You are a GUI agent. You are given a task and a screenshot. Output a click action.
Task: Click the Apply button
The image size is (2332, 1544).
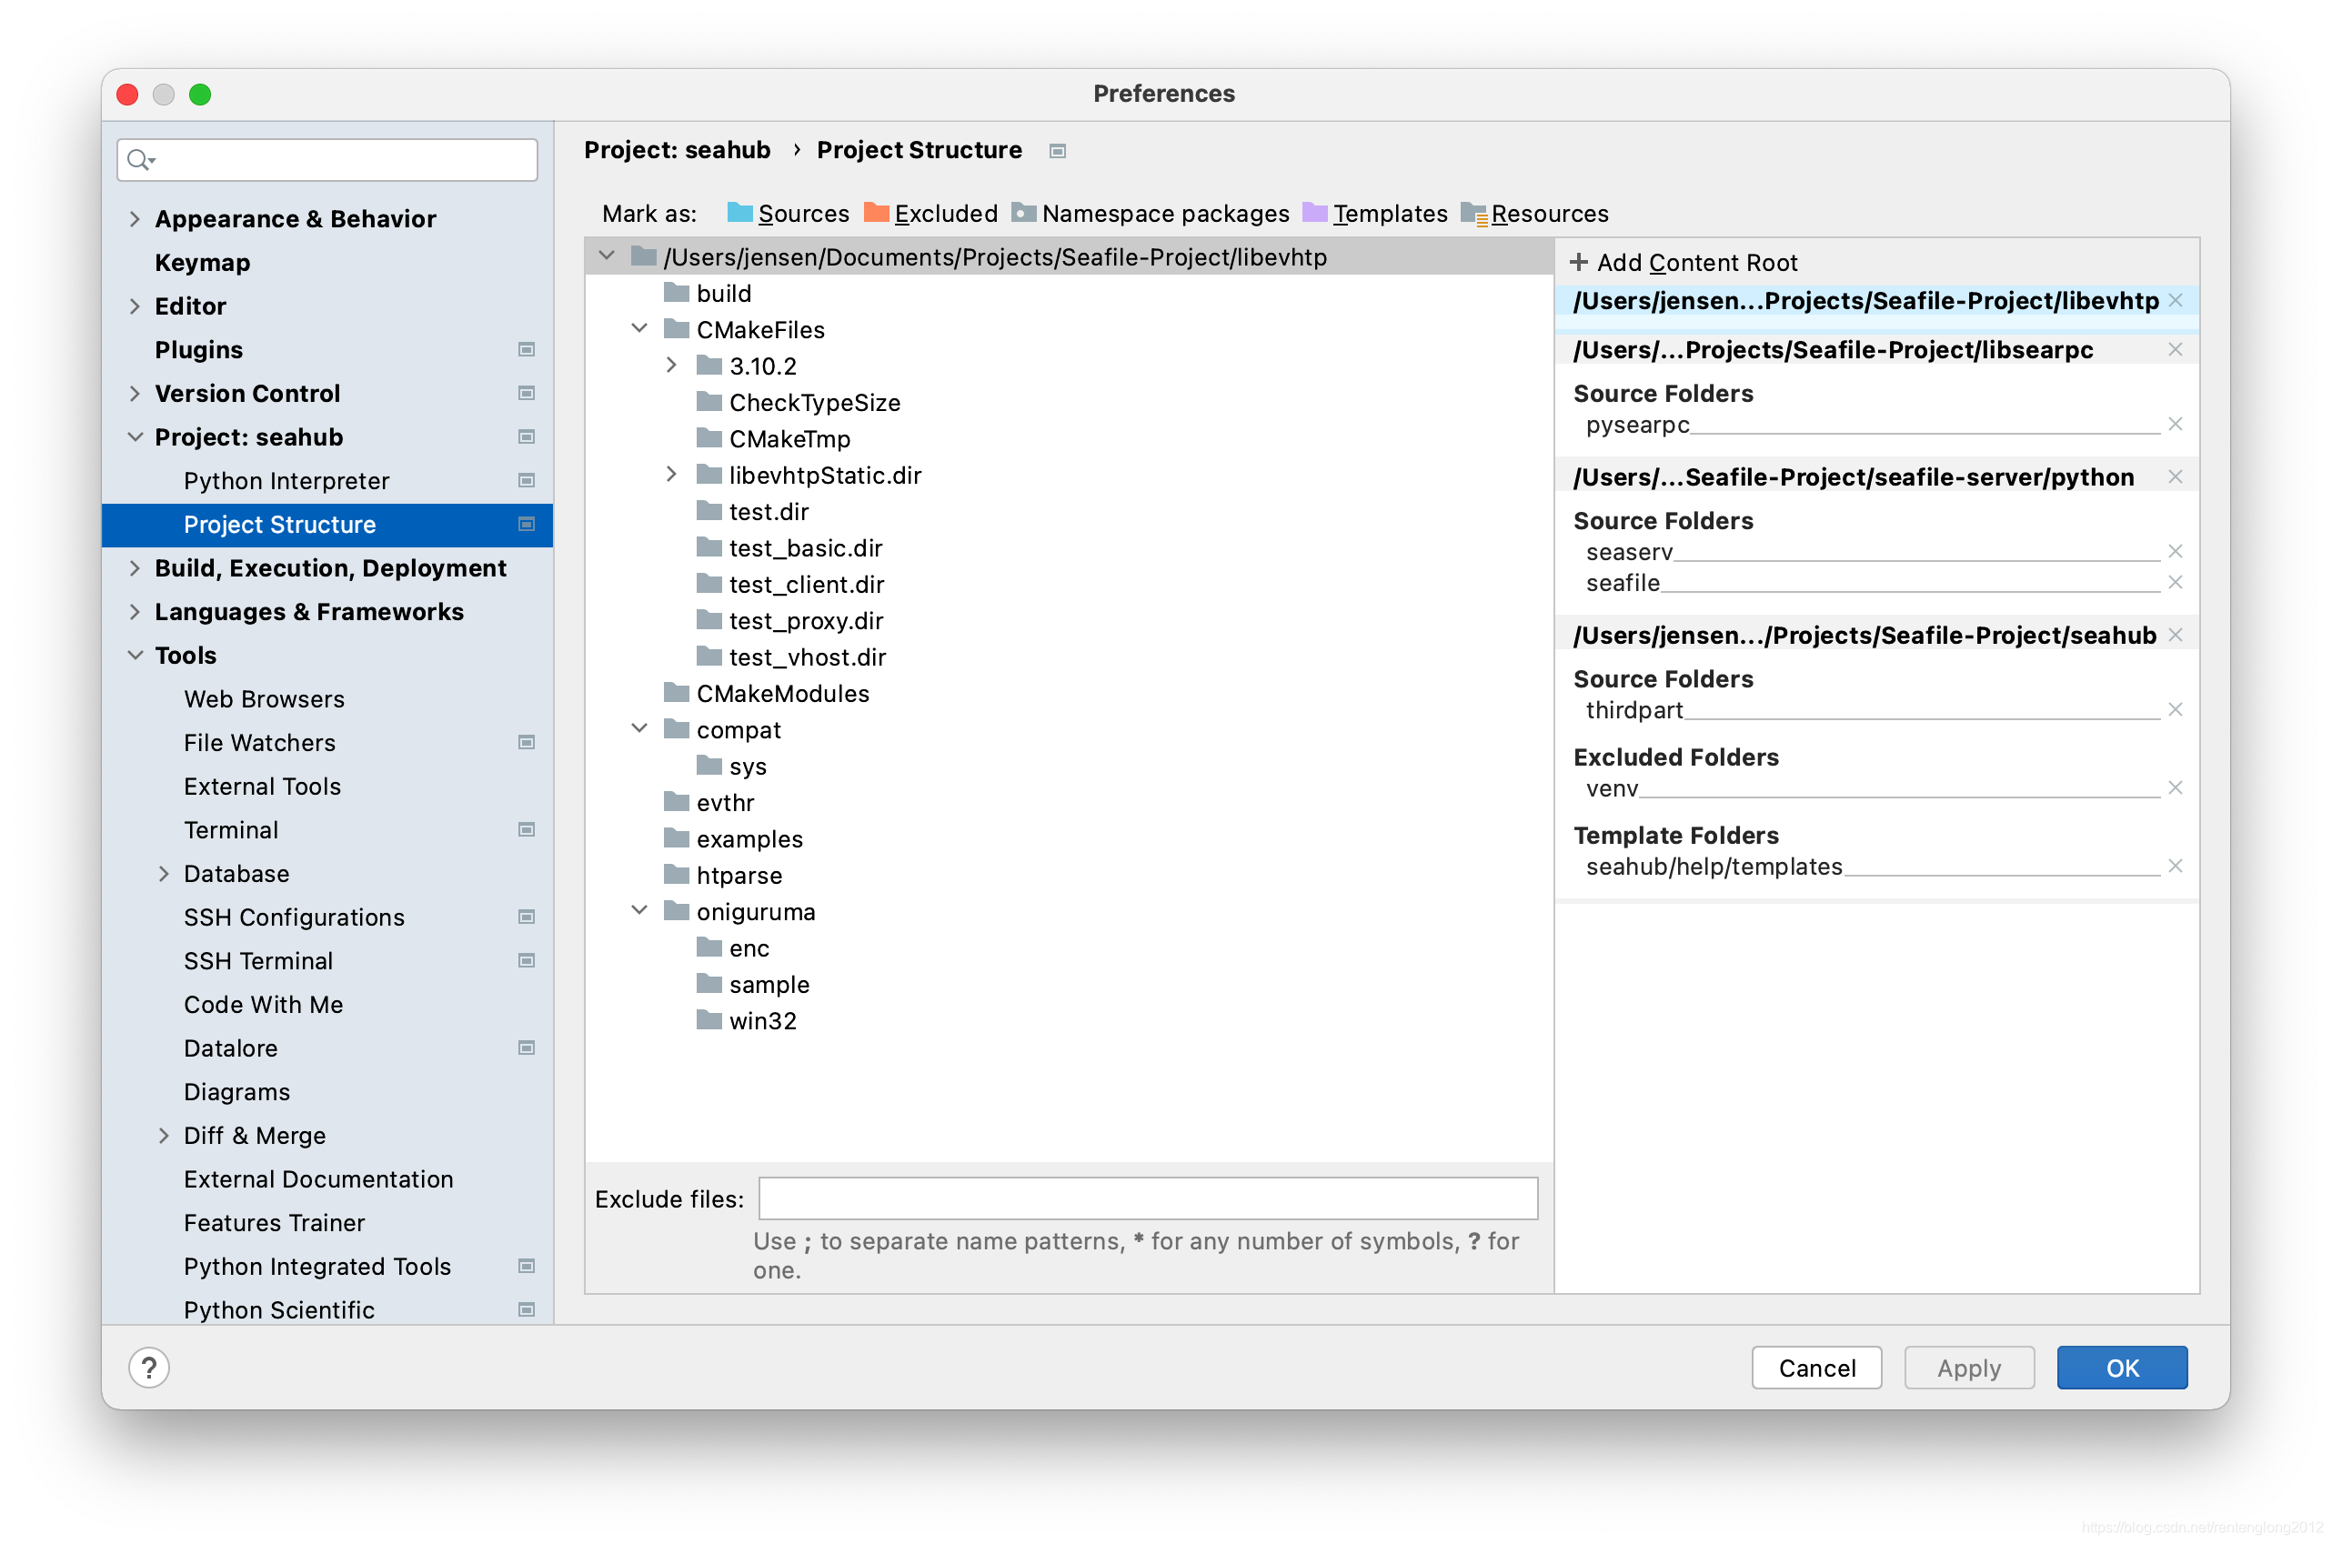pos(1968,1368)
